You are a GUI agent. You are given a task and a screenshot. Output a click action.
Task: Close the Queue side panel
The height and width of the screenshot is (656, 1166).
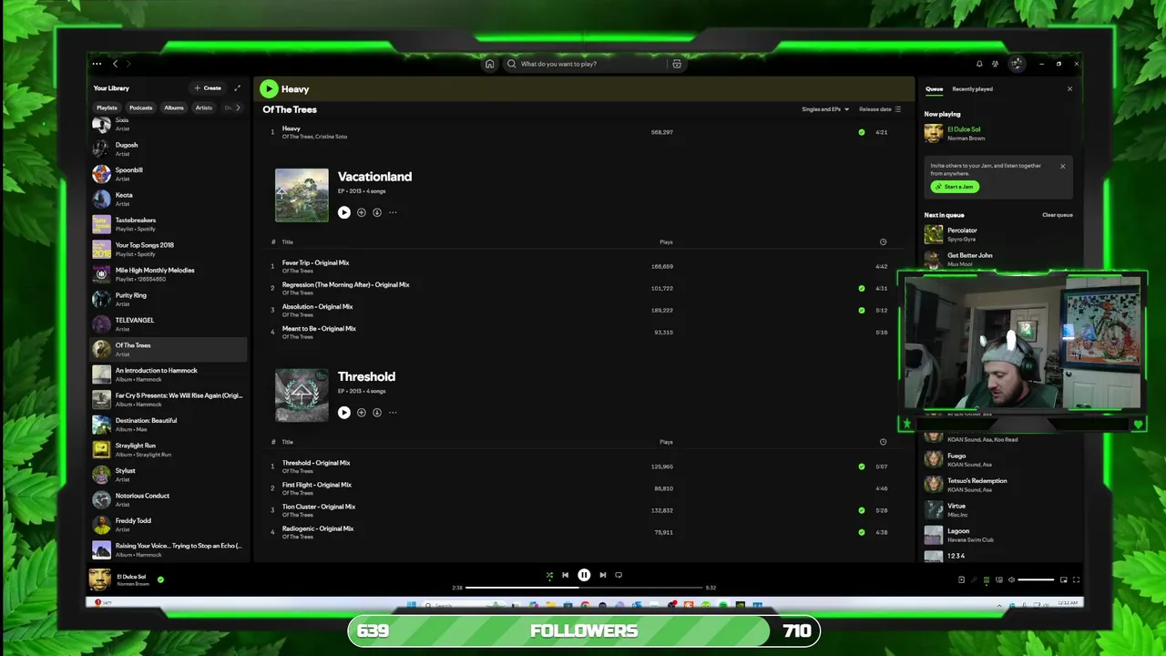pyautogui.click(x=1069, y=89)
